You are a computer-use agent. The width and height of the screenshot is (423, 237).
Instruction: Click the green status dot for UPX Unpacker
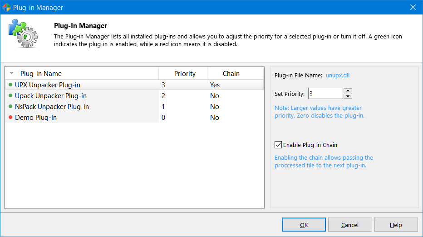tap(10, 85)
